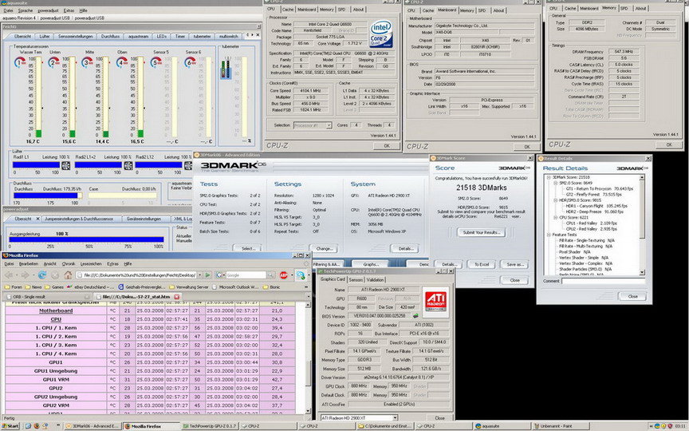The width and height of the screenshot is (689, 431).
Task: Click the tubemeter level indicator
Action: coord(226,68)
